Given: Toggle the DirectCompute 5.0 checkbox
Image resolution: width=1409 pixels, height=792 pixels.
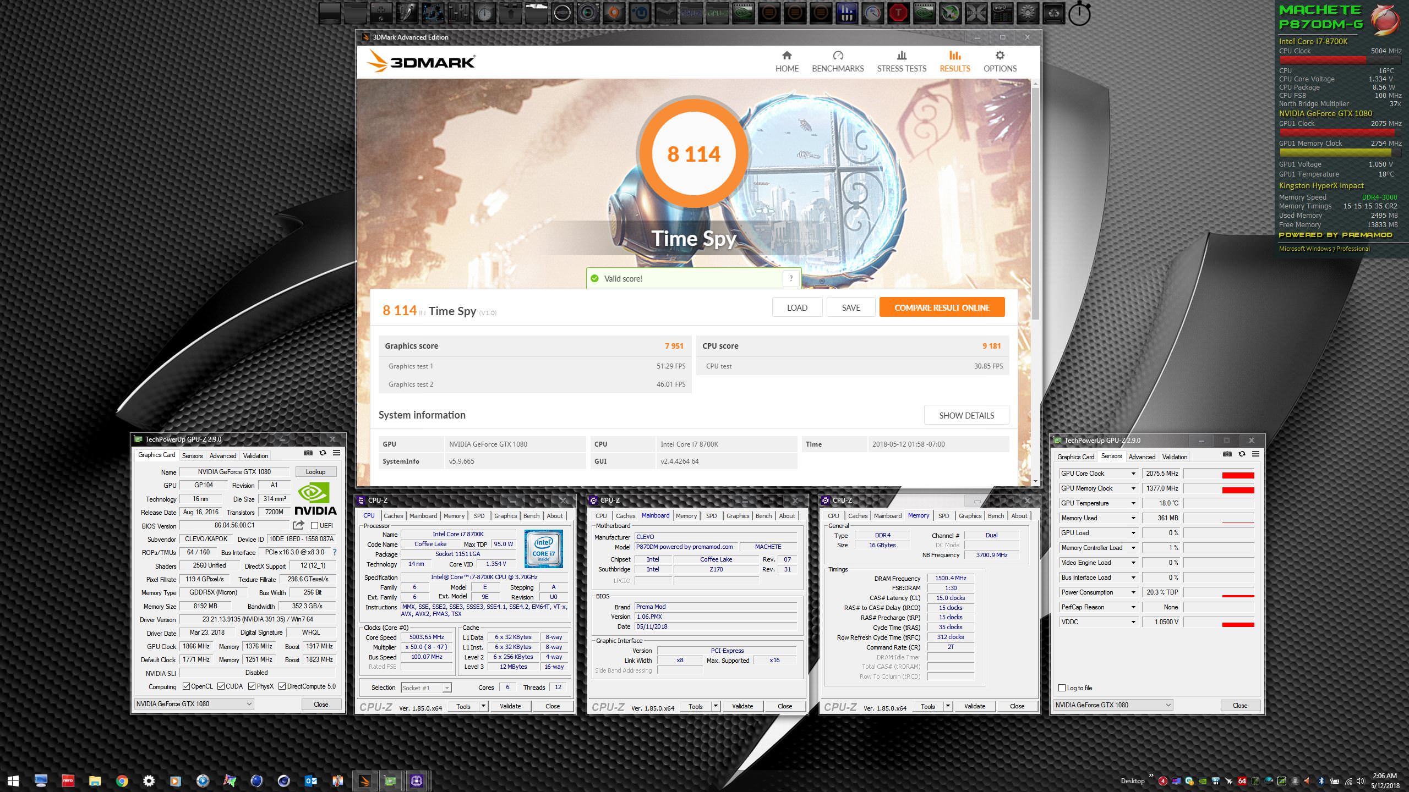Looking at the screenshot, I should pyautogui.click(x=282, y=686).
